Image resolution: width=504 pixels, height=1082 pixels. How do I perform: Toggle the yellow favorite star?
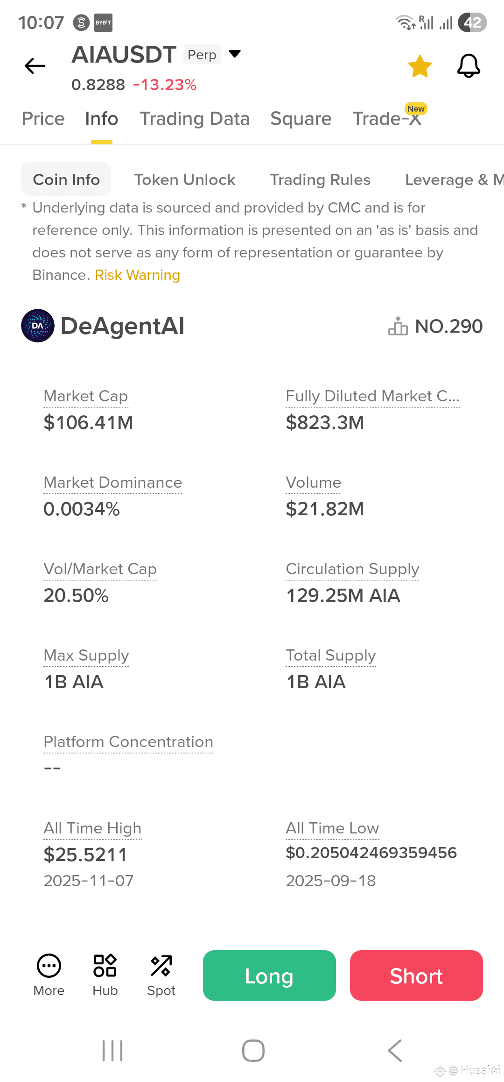pos(420,66)
